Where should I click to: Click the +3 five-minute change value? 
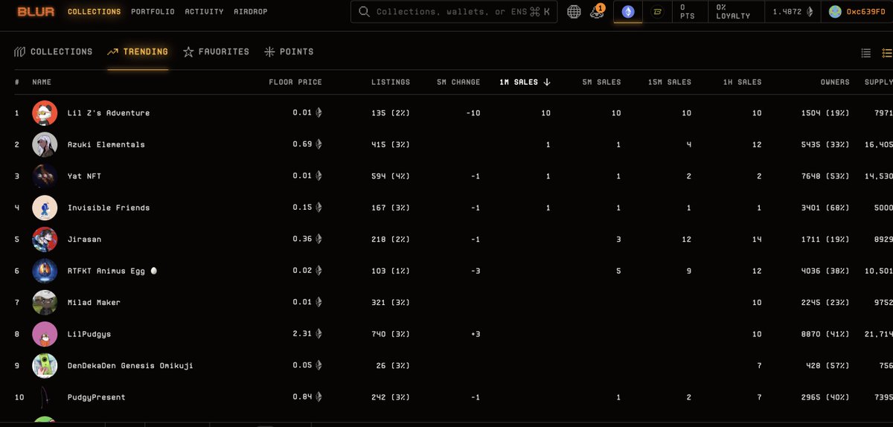click(475, 334)
